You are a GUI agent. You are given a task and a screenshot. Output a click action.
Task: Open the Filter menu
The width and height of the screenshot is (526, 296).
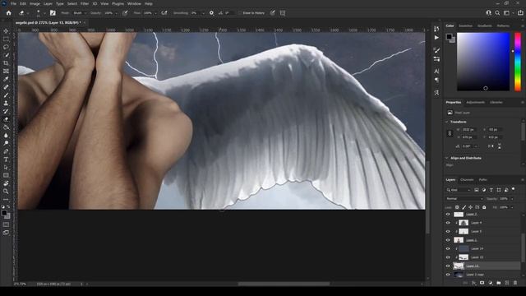point(85,3)
